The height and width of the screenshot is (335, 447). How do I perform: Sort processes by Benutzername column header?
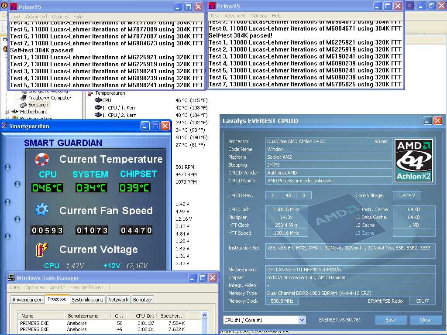coord(87,316)
